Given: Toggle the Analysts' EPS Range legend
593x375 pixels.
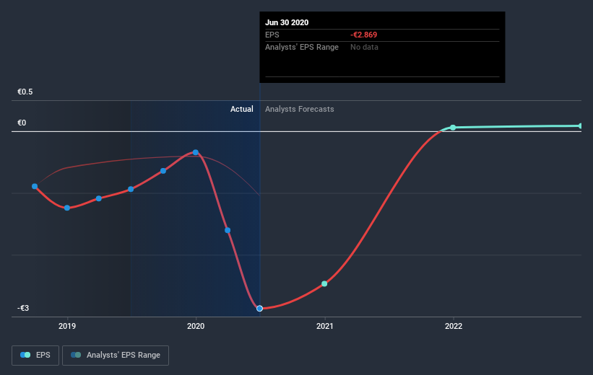Looking at the screenshot, I should pyautogui.click(x=116, y=355).
